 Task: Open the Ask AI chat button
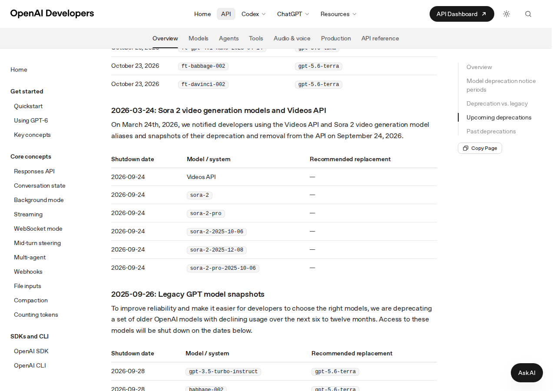(527, 373)
